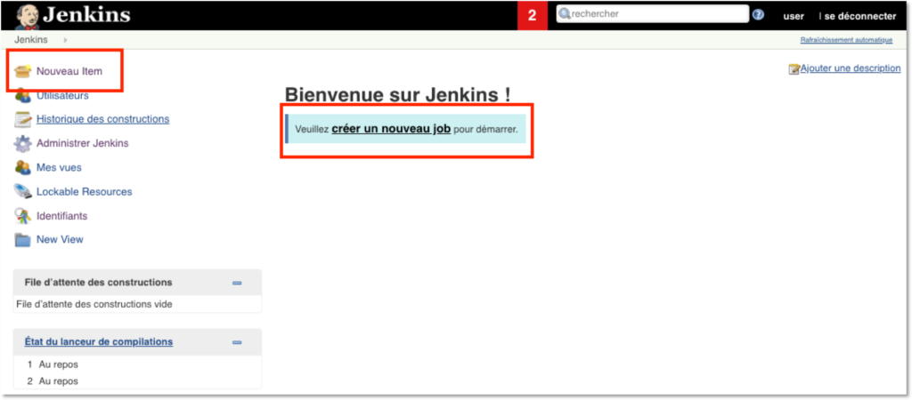Click the search help question mark icon
The width and height of the screenshot is (912, 400).
(x=758, y=14)
